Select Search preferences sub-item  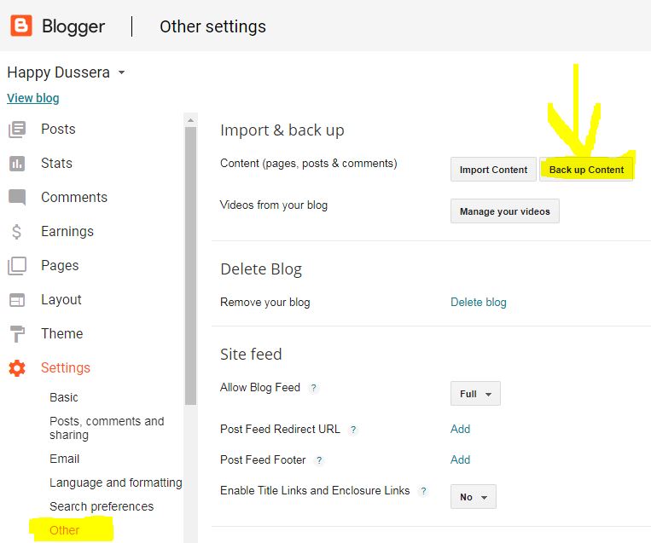102,506
